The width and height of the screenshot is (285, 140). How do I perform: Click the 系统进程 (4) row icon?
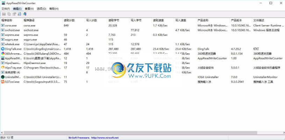(2, 72)
